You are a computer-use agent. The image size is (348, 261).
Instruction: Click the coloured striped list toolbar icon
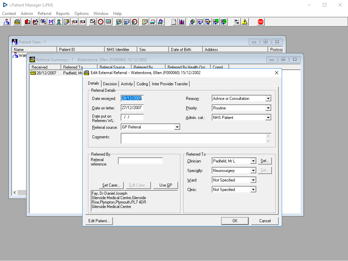click(108, 22)
